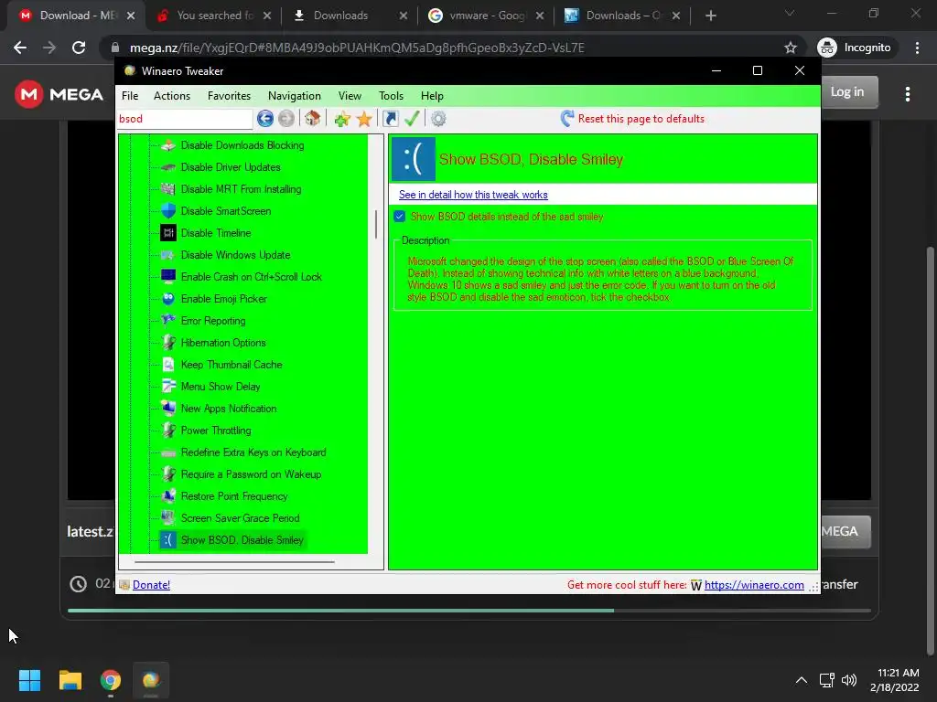Click the green checkmark apply icon

[412, 119]
